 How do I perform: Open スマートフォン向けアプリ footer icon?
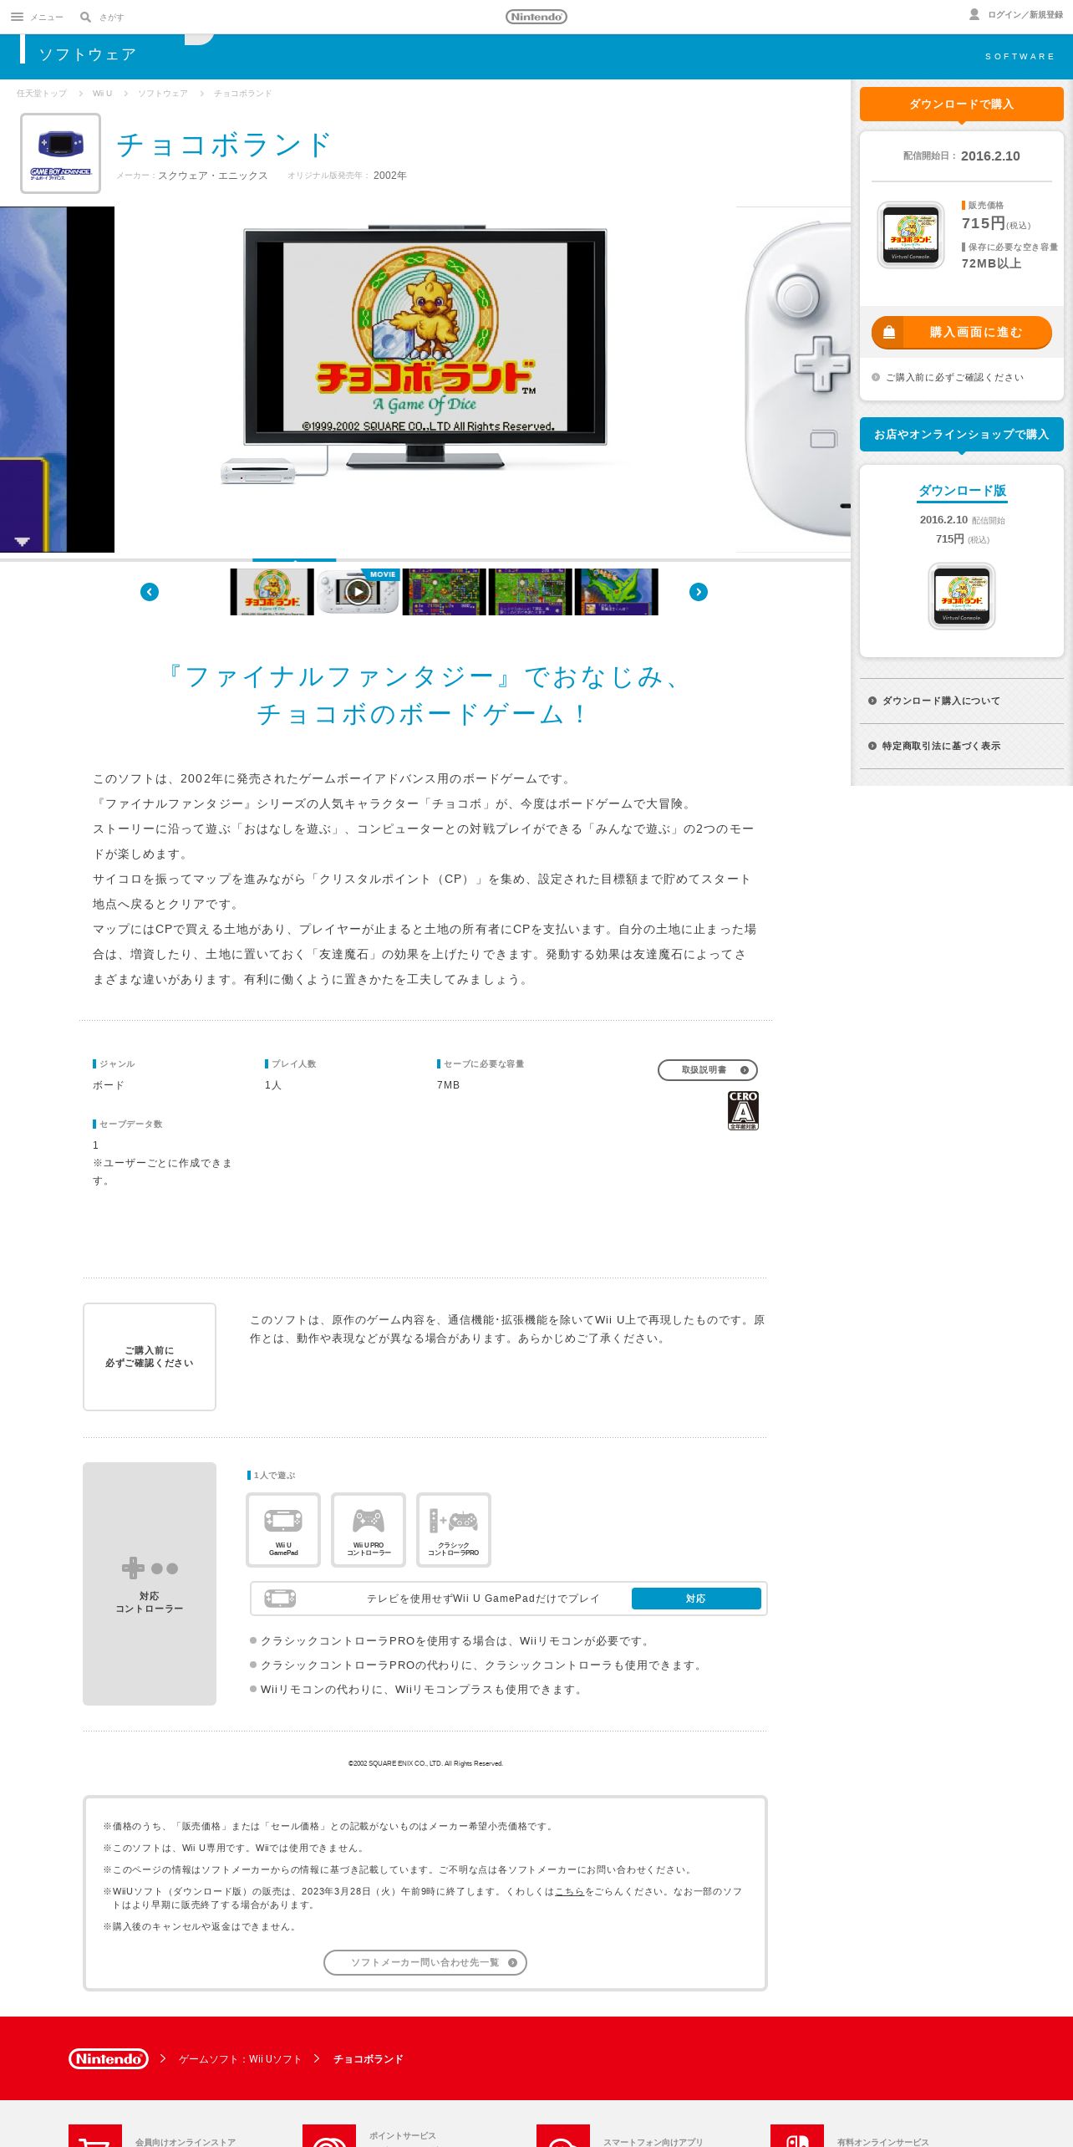(563, 2136)
